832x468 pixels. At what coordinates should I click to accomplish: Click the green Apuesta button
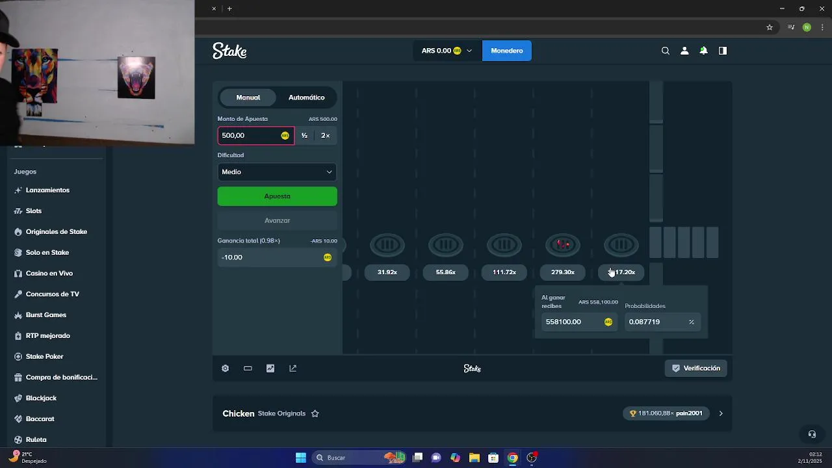[278, 196]
